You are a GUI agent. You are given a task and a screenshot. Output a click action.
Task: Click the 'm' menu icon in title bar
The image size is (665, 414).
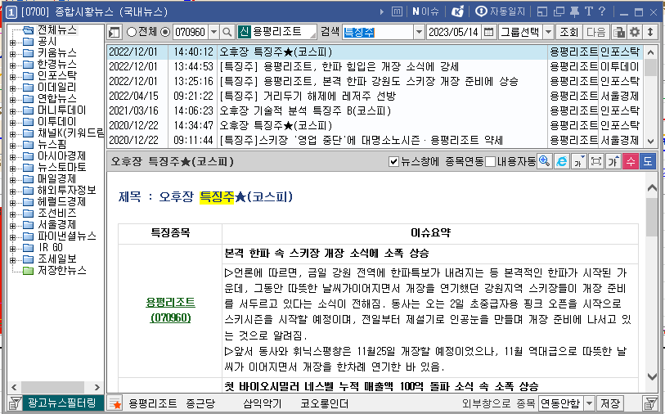(x=397, y=11)
